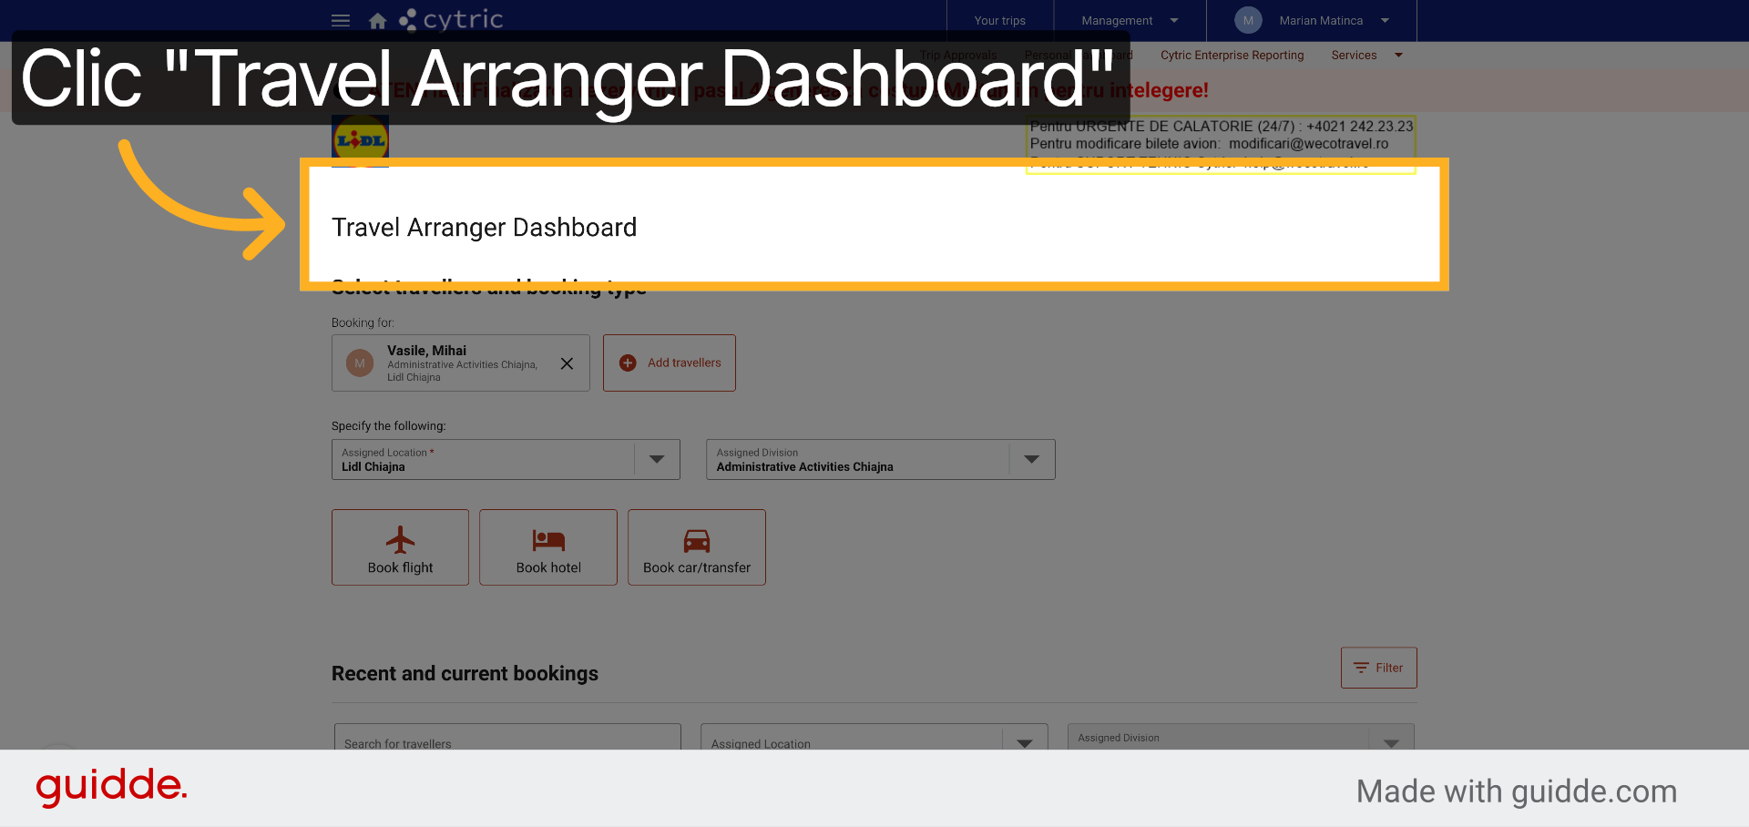Open Assigned Location Lidl Chiajna dropdown
Screen dimensions: 1749x827
(x=506, y=459)
